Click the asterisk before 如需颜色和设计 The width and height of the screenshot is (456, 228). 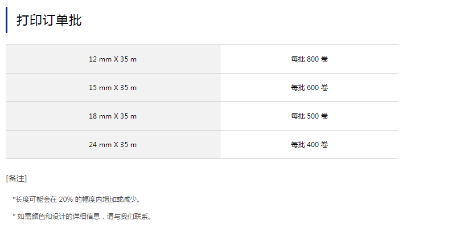click(x=13, y=217)
